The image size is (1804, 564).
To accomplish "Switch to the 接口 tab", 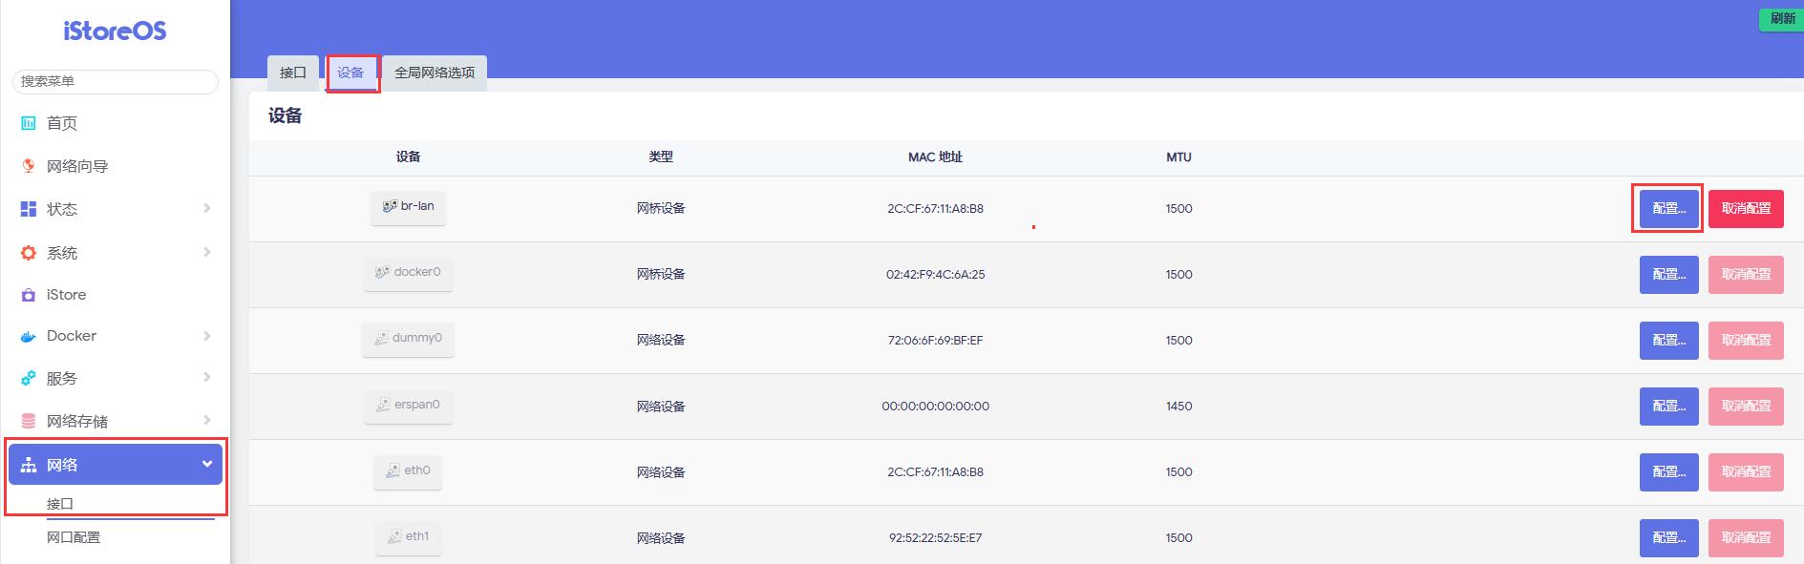I will [292, 73].
